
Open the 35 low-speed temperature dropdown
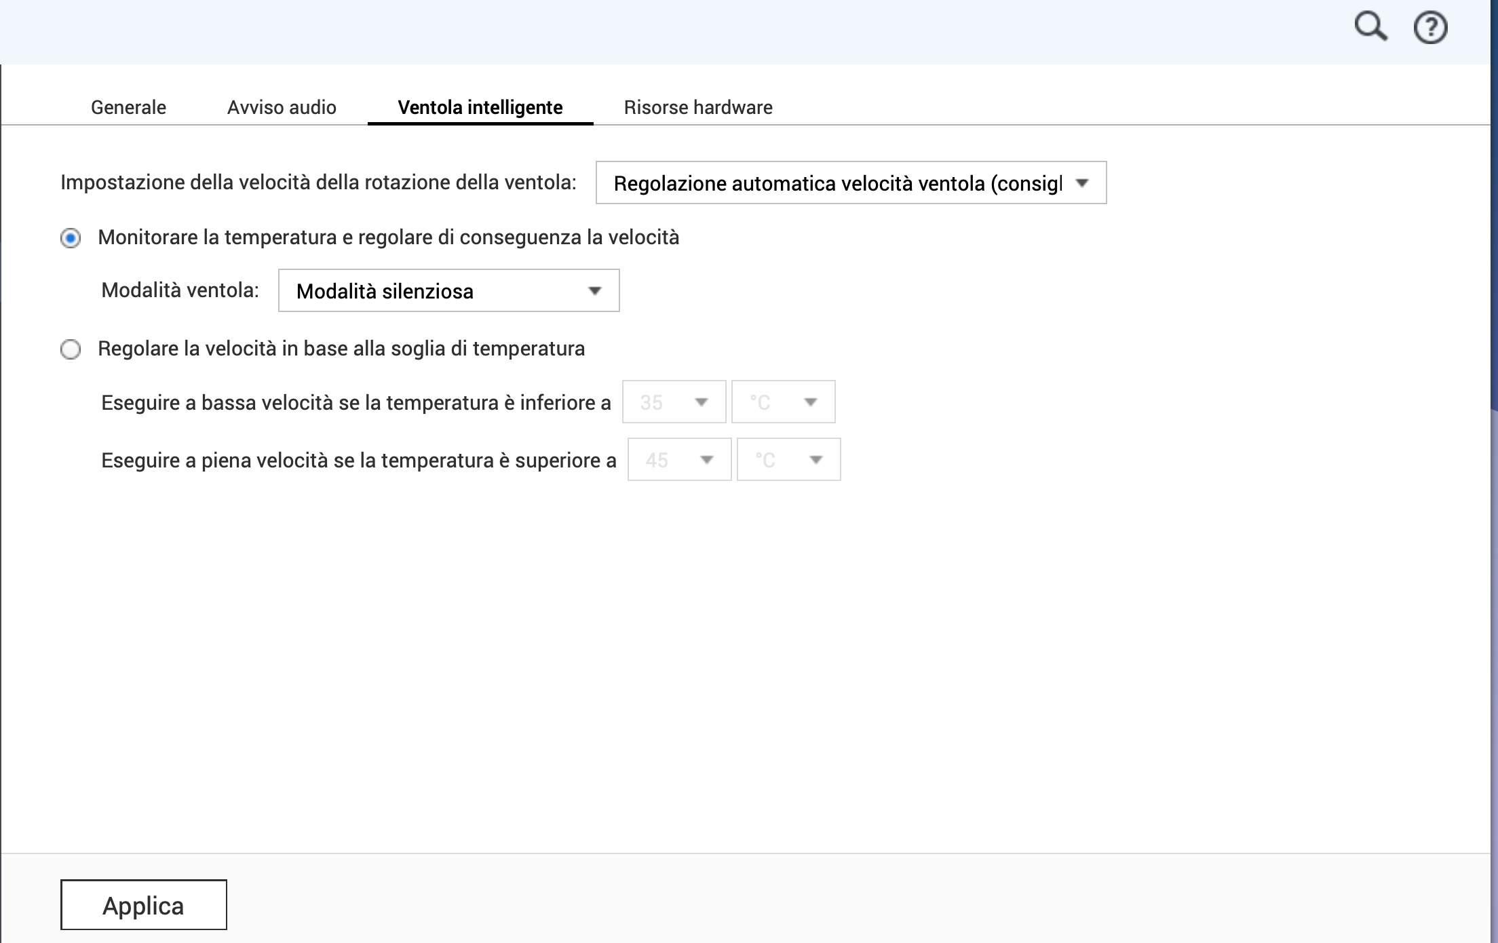pyautogui.click(x=674, y=402)
